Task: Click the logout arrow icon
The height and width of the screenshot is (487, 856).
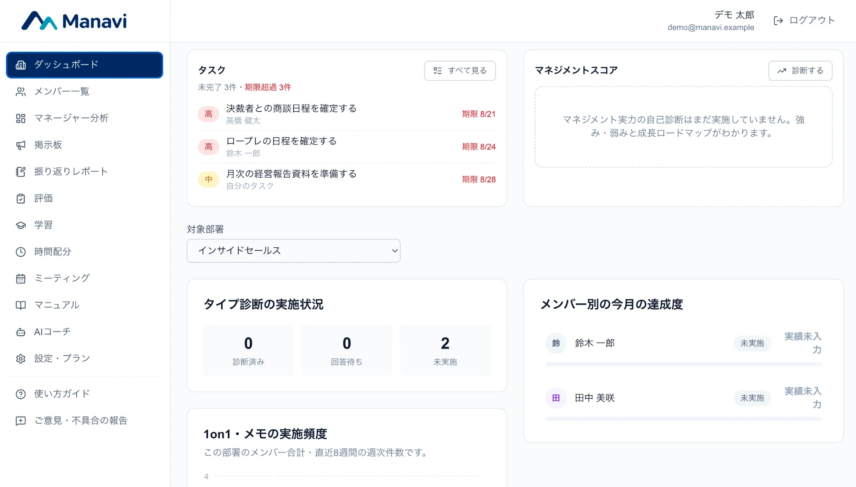Action: tap(778, 21)
